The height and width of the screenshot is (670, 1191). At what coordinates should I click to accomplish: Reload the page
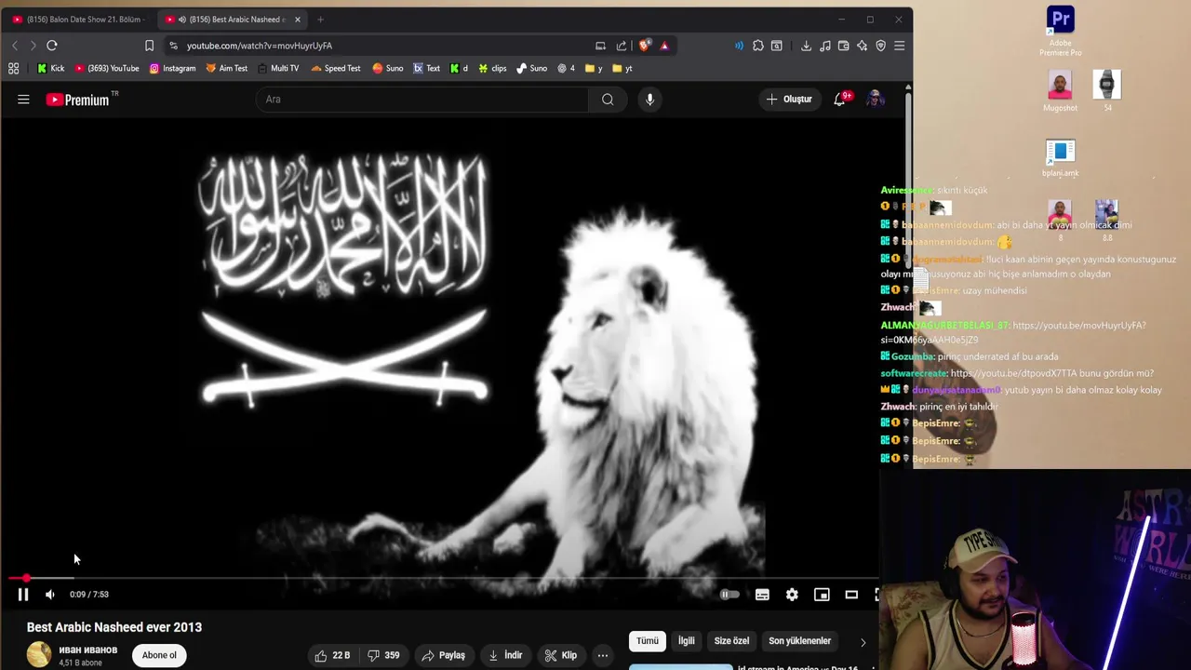[x=52, y=46]
